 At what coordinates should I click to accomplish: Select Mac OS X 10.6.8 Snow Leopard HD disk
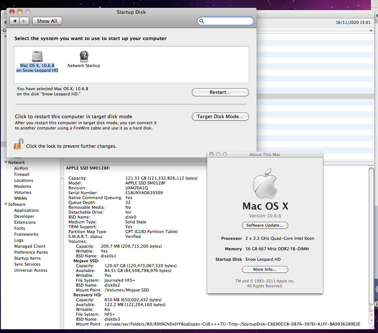pyautogui.click(x=37, y=62)
